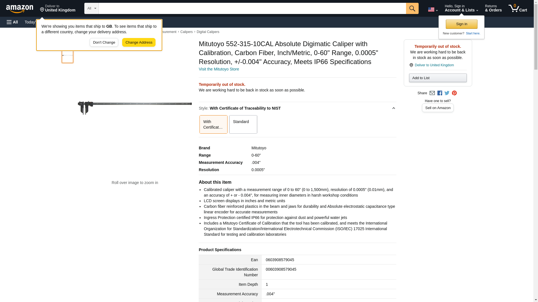Screen dimensions: 538x302
Task: Click the yellow Sign in button
Action: coord(461,24)
